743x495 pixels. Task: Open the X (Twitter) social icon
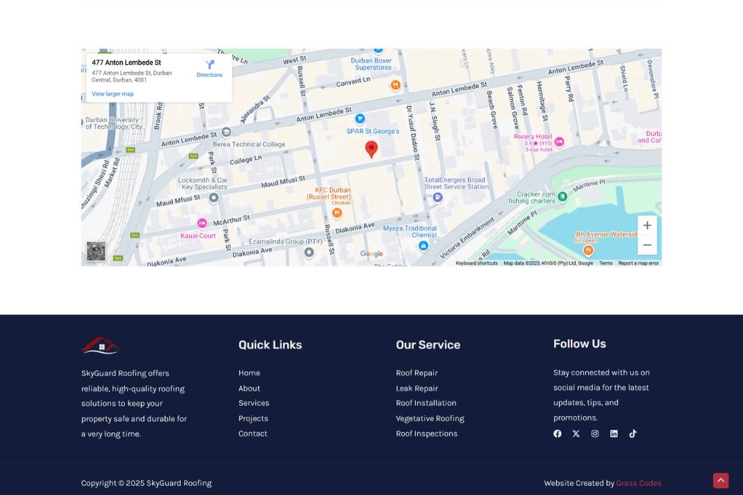[x=576, y=434]
